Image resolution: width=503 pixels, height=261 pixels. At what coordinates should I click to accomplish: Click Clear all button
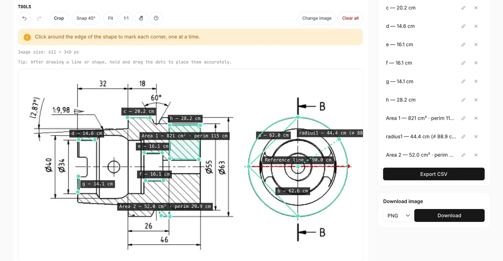click(350, 18)
